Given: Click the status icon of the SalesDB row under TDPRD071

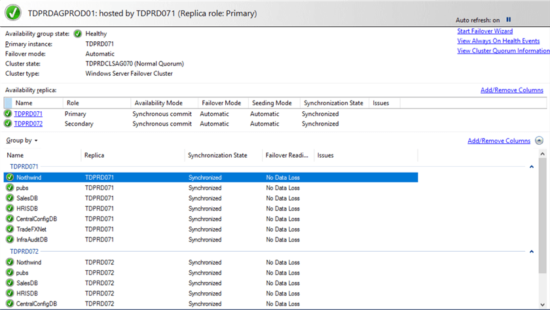Looking at the screenshot, I should click(10, 198).
